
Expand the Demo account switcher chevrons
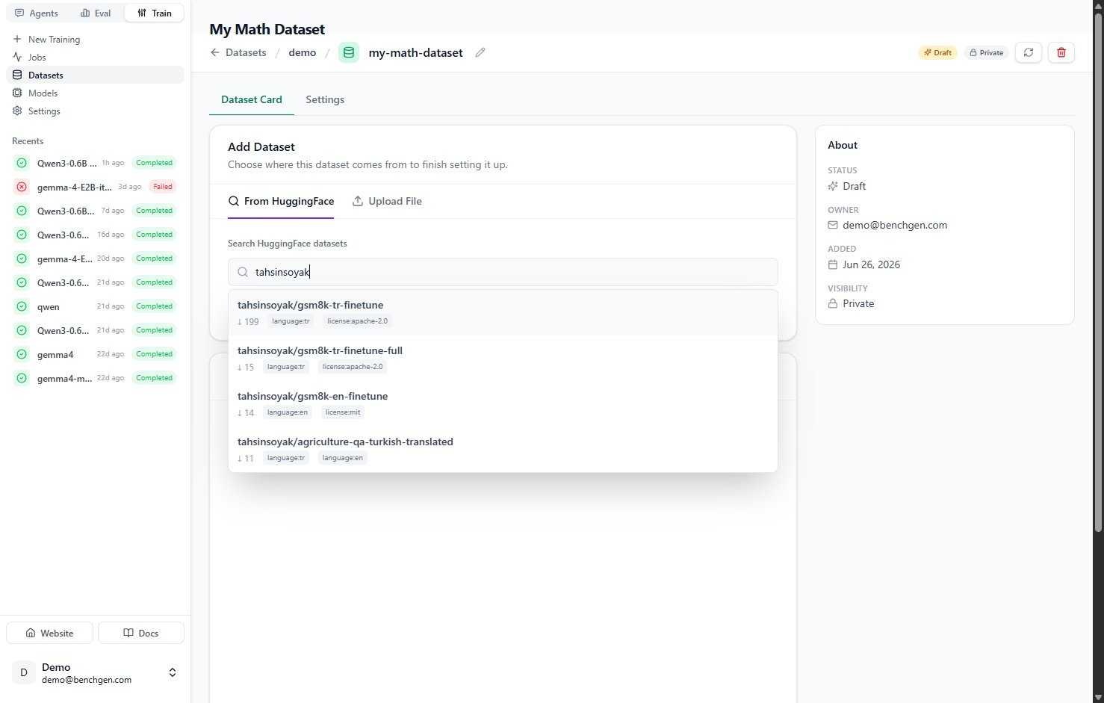pyautogui.click(x=173, y=672)
